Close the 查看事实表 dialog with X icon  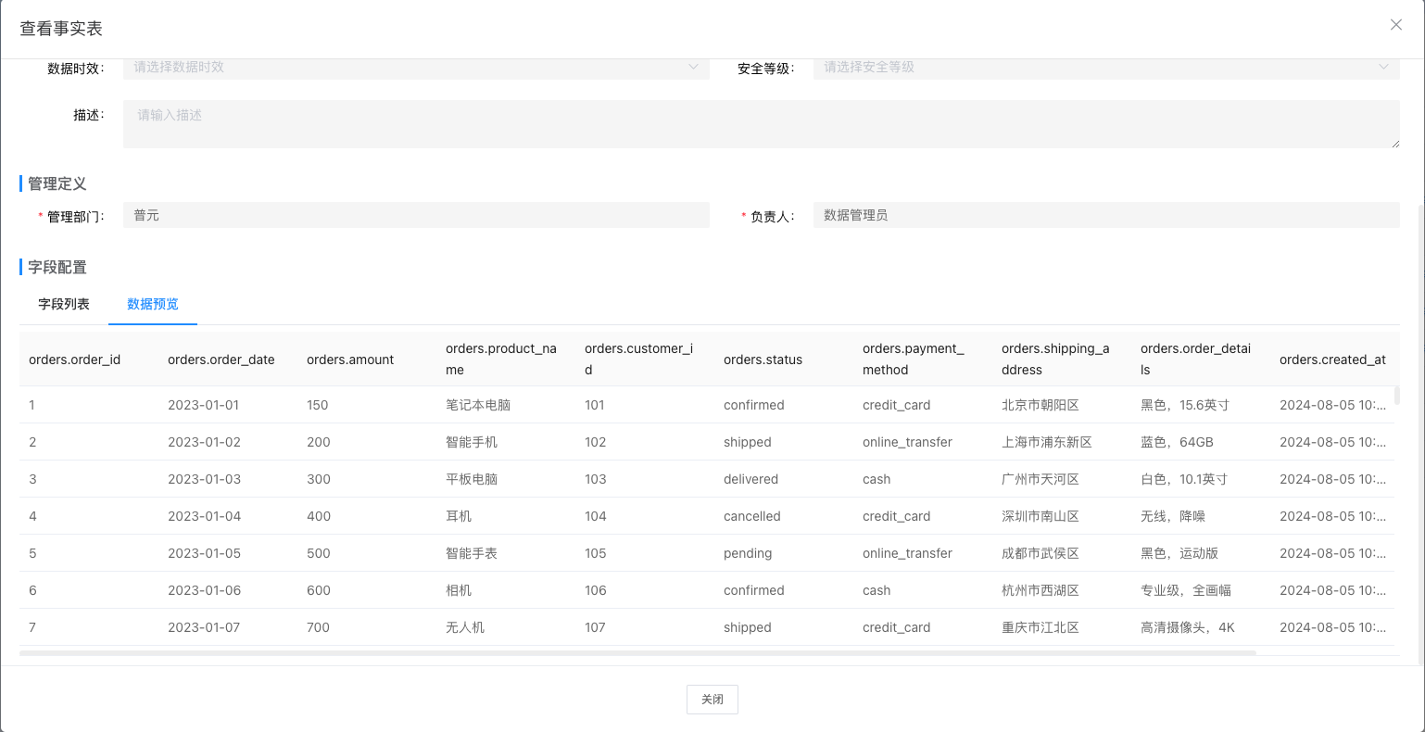(1395, 25)
